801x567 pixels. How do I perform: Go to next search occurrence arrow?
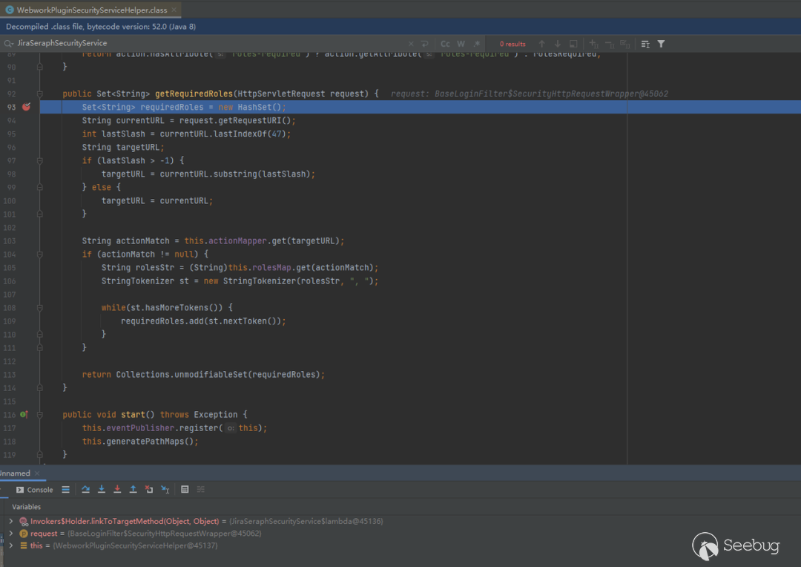(x=558, y=44)
